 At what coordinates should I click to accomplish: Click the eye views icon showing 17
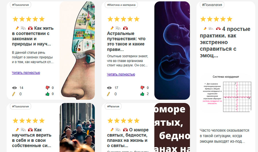point(109,88)
